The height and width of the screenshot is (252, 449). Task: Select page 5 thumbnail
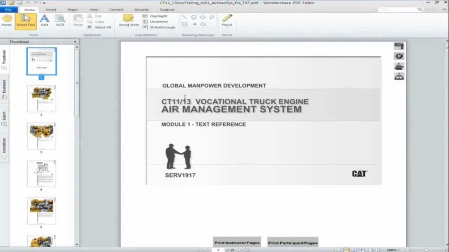[41, 211]
